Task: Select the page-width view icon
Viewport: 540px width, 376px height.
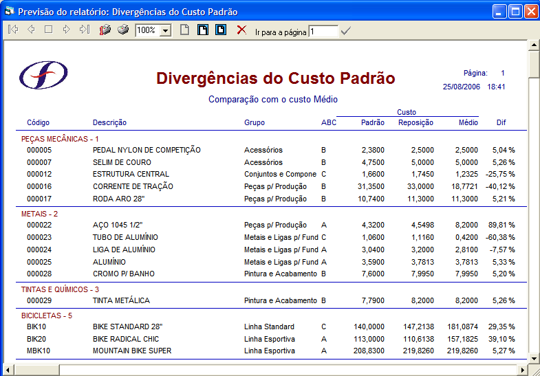Action: (202, 30)
